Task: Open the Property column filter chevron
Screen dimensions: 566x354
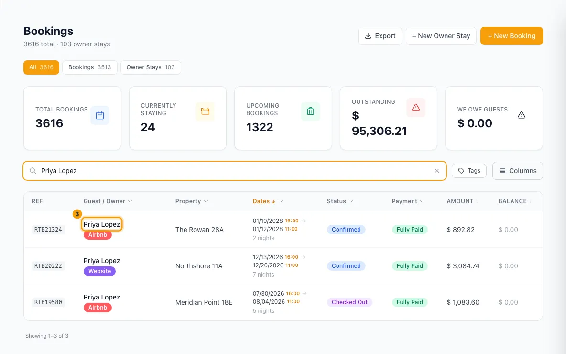Action: coord(206,201)
